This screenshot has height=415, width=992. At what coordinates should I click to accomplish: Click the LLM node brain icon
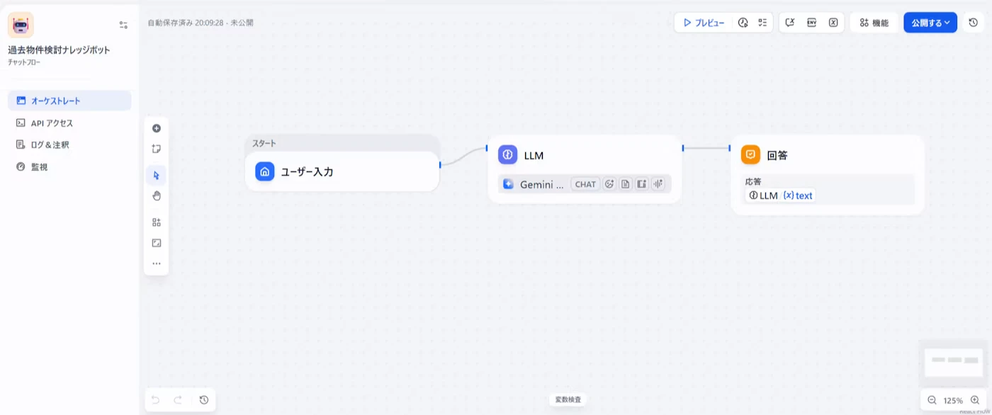point(507,155)
